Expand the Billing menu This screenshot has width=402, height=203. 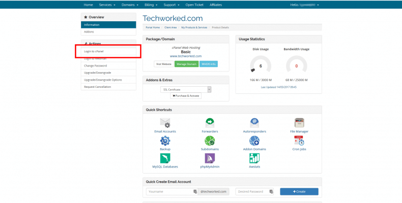point(151,5)
